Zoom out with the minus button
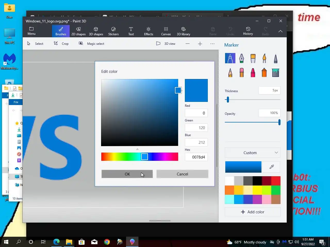The height and width of the screenshot is (247, 330). click(x=188, y=44)
